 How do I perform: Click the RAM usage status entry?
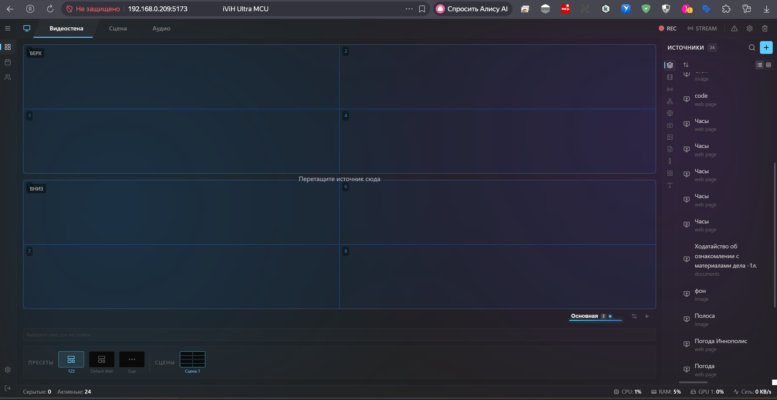pos(666,392)
